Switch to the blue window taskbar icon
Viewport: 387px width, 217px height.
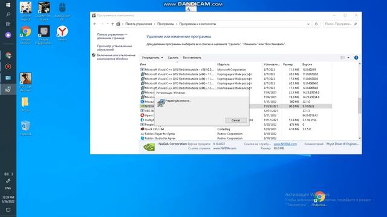pos(8,78)
